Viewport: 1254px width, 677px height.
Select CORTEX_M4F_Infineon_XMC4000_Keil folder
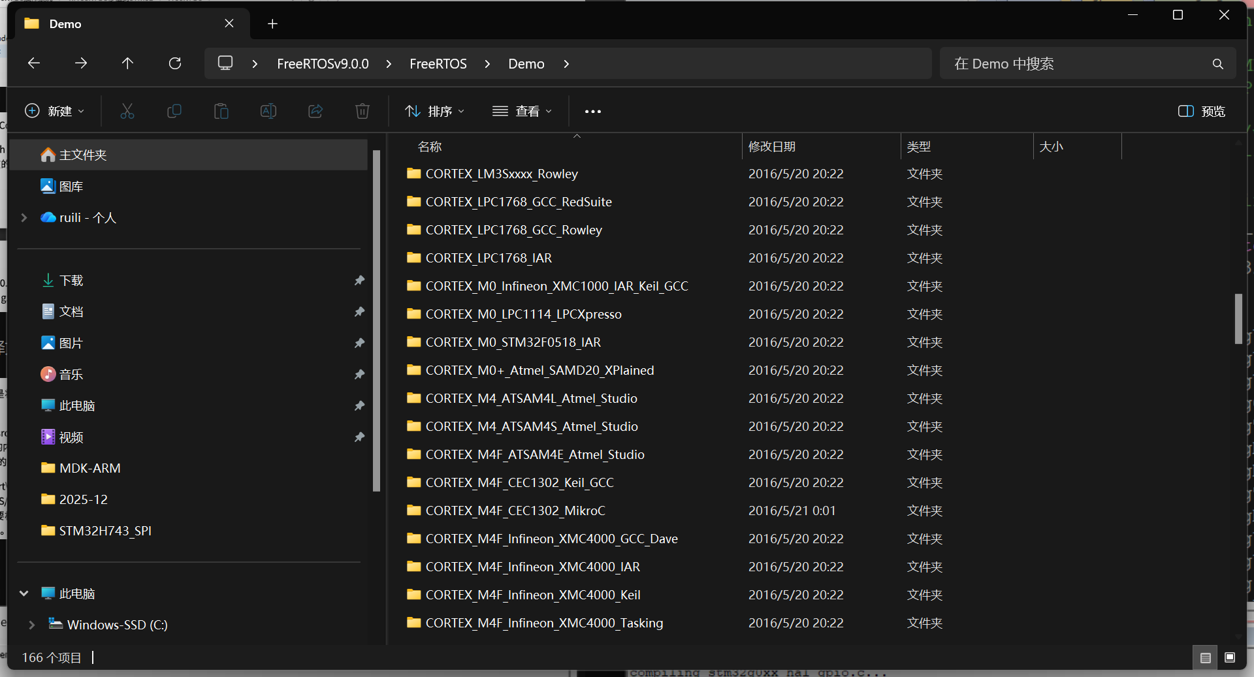(x=523, y=595)
